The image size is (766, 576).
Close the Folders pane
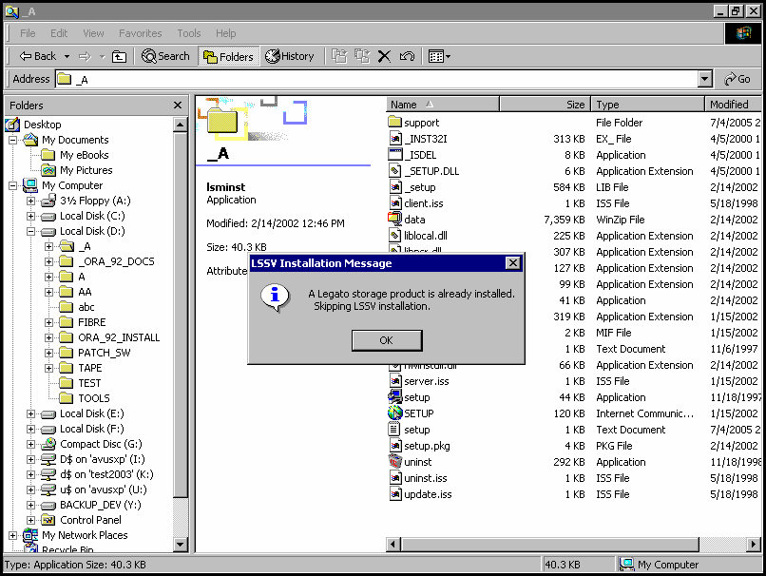click(x=178, y=106)
